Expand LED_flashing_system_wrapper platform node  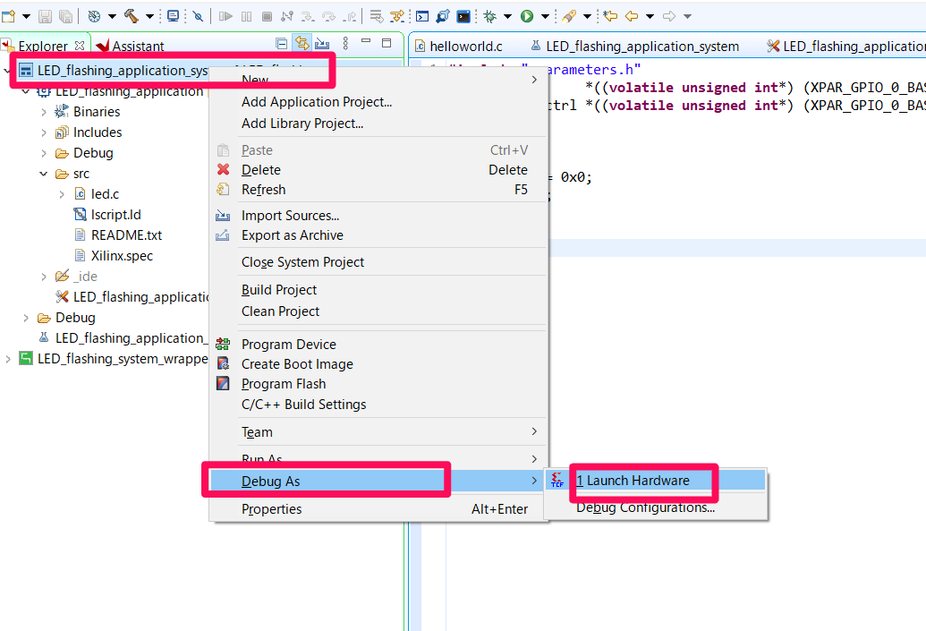tap(8, 359)
